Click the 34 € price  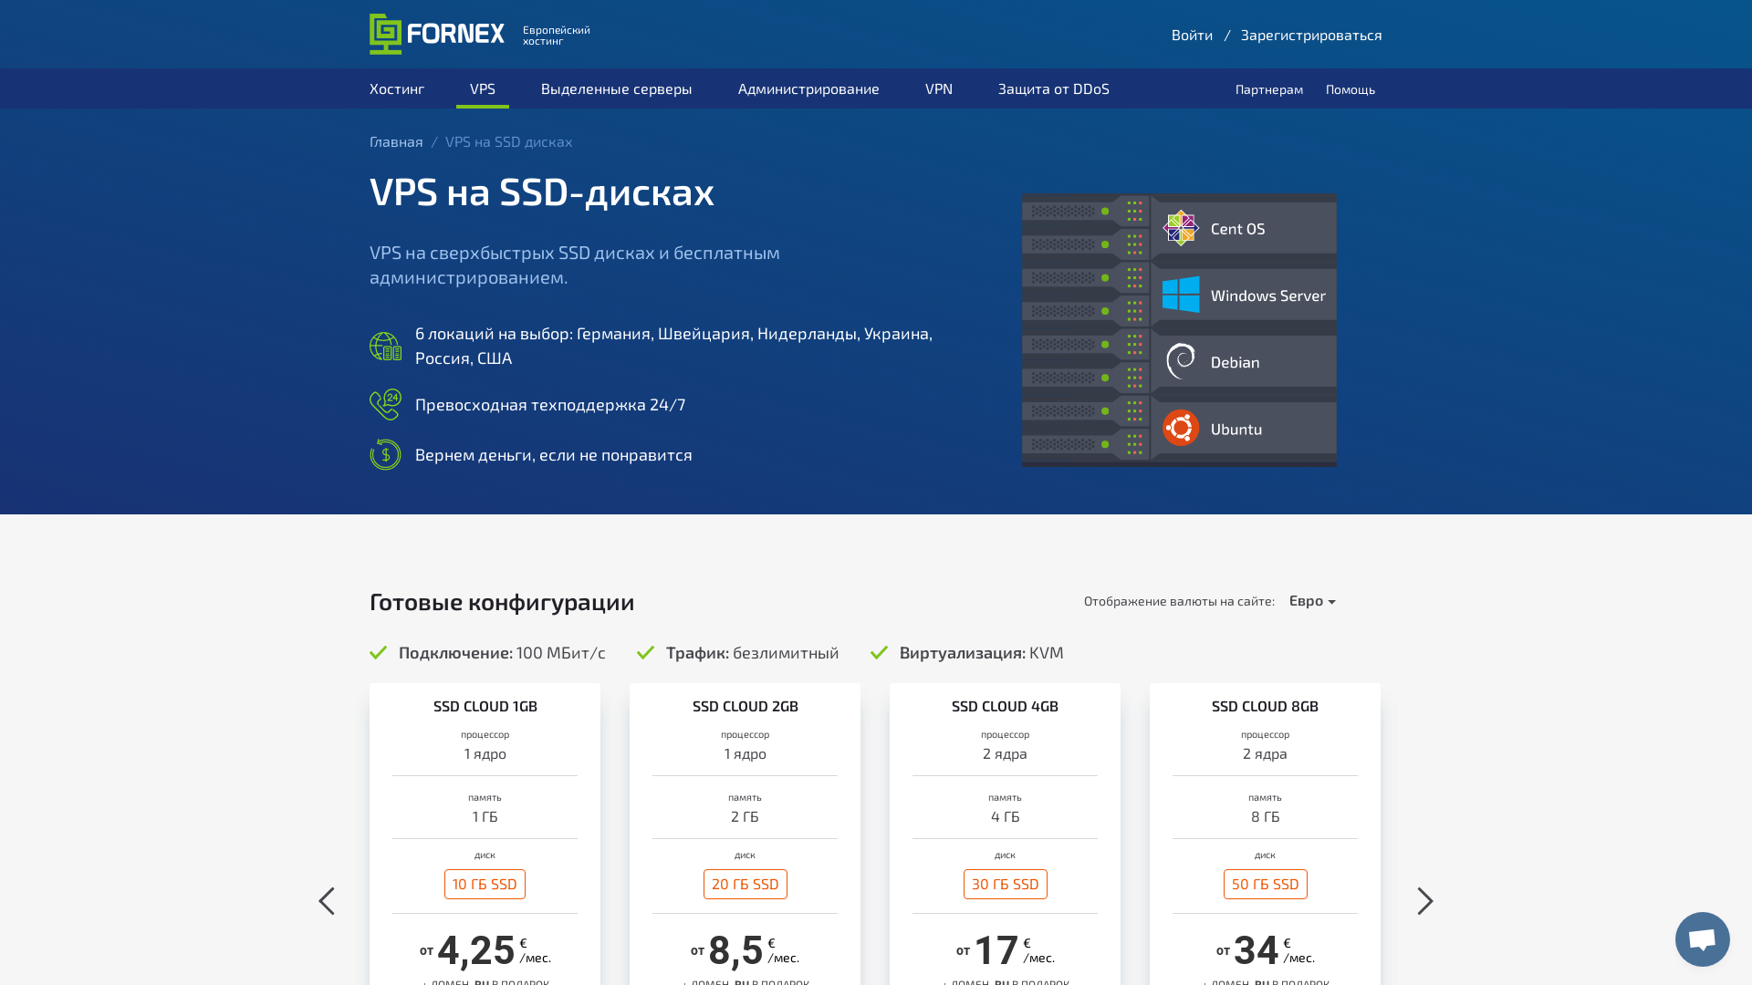(x=1265, y=950)
